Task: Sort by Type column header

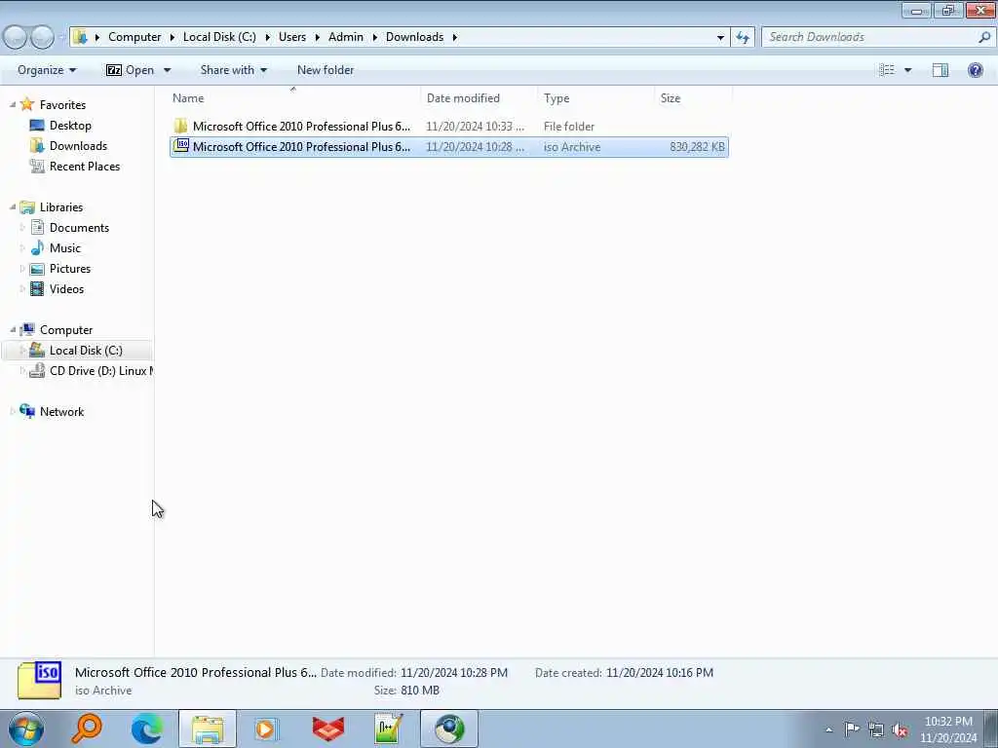Action: 595,98
